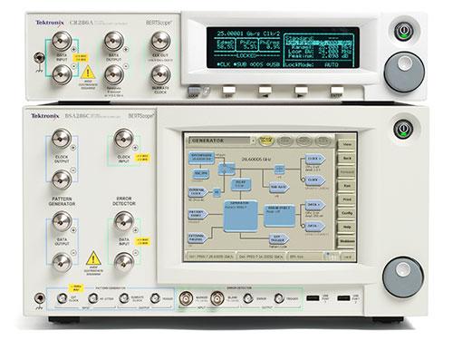This screenshot has width=453, height=340.
Task: Select the Generator status field in status bar
Action: pyautogui.click(x=210, y=257)
